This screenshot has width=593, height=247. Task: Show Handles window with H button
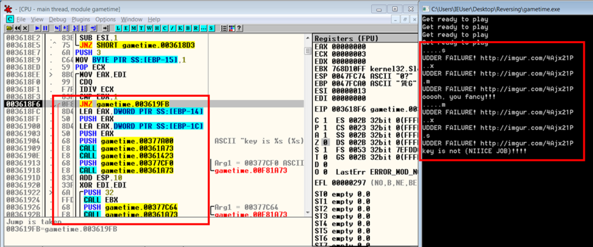click(x=157, y=28)
